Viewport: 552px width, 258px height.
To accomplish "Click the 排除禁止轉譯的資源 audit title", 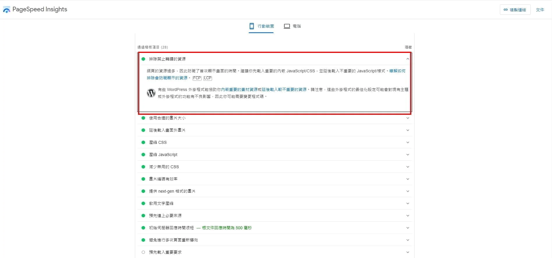I will [x=167, y=59].
